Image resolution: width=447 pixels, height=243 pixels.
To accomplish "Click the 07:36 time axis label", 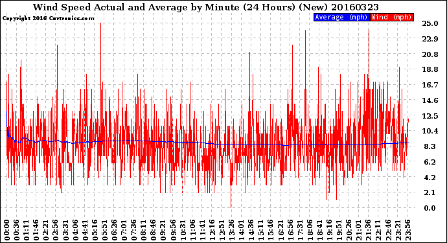I will click(x=133, y=230).
